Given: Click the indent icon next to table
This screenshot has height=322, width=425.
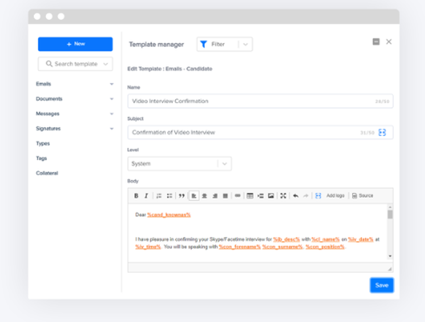Looking at the screenshot, I should tap(261, 196).
